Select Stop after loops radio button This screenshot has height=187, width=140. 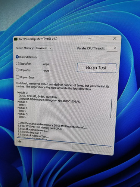[x=17, y=64]
